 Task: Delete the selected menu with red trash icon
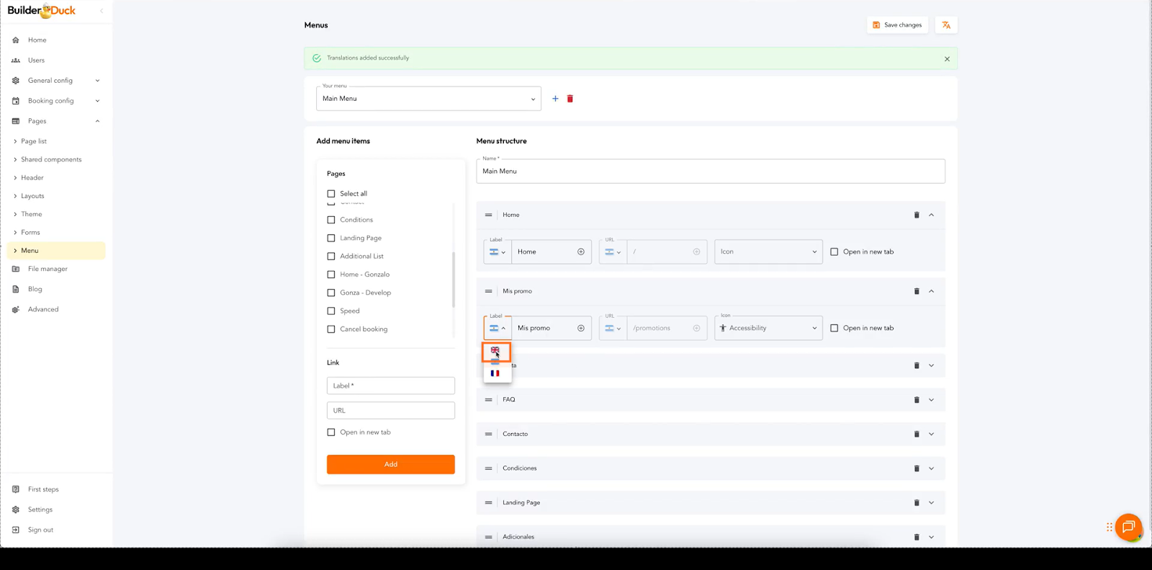570,99
